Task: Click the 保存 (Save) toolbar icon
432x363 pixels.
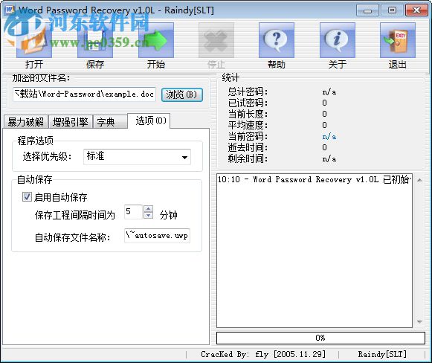Action: [x=95, y=40]
